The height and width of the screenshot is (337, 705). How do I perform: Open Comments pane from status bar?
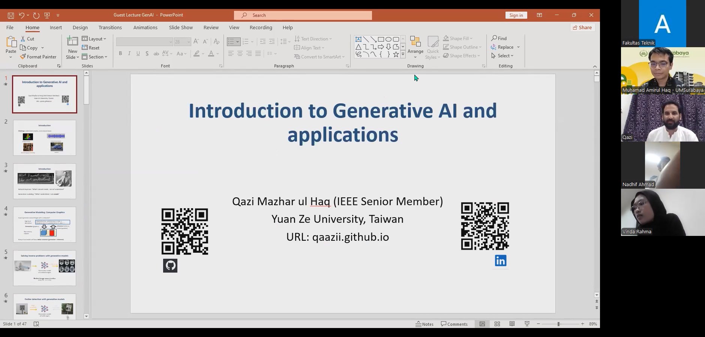coord(454,324)
